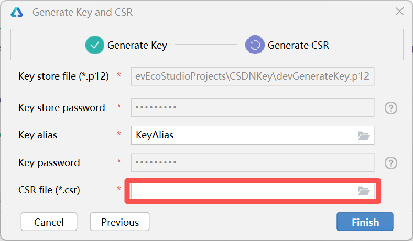Click the CSR file (*.csr) label
Viewport: 413px width, 241px height.
pyautogui.click(x=49, y=190)
